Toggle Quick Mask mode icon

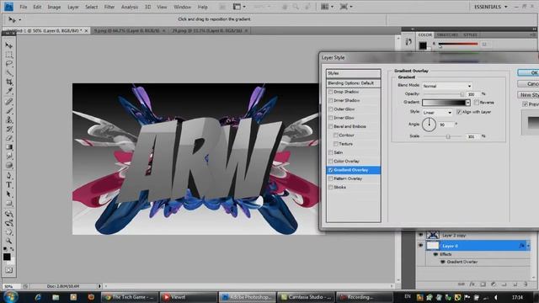click(x=9, y=270)
